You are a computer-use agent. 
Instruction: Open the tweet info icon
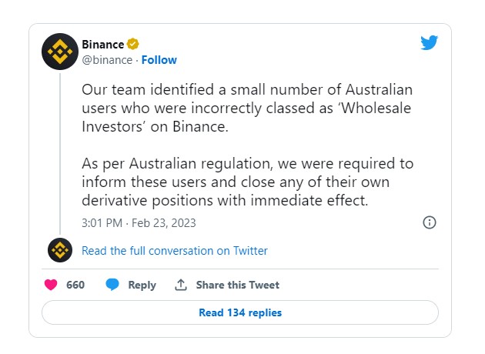click(x=430, y=222)
